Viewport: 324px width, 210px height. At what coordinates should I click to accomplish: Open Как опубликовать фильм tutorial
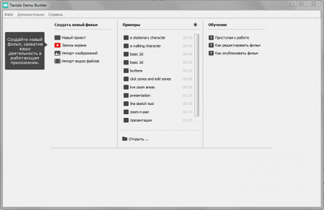237,53
